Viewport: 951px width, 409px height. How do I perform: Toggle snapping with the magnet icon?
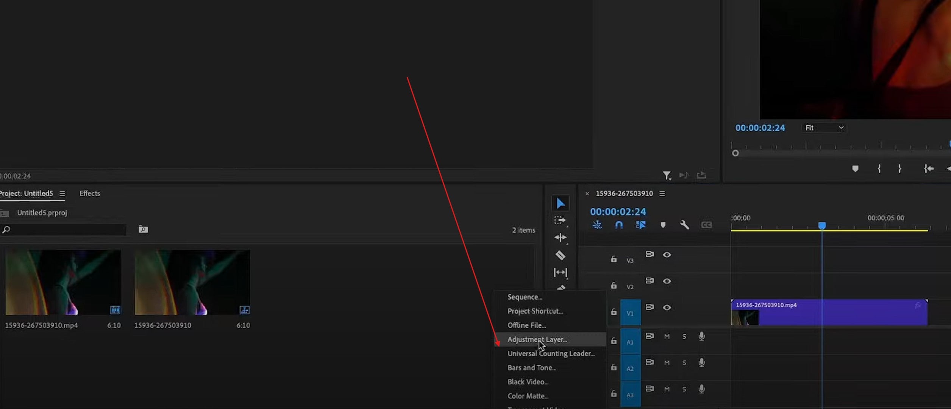[x=619, y=225]
